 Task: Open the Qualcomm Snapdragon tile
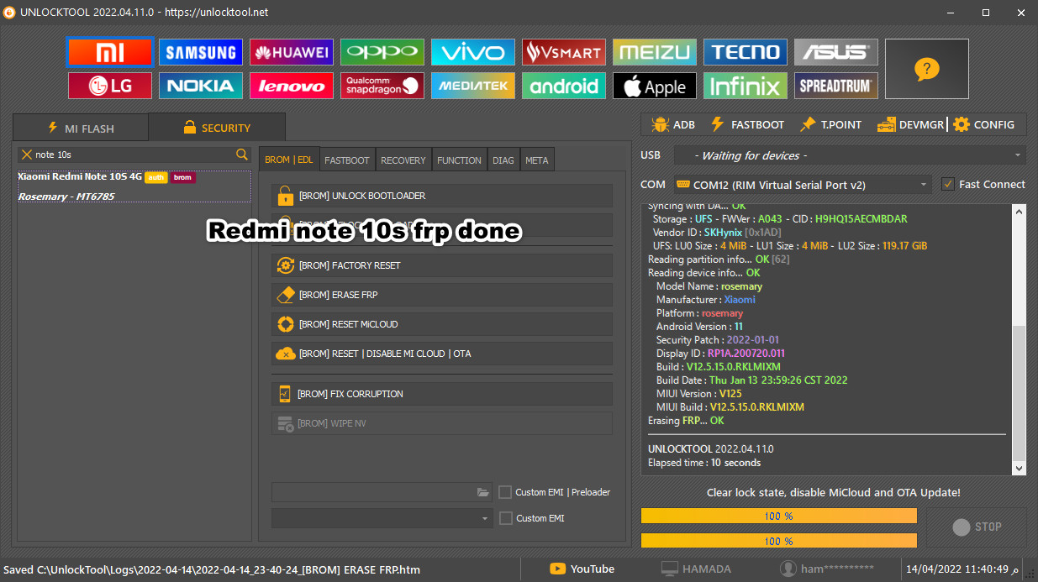tap(382, 86)
